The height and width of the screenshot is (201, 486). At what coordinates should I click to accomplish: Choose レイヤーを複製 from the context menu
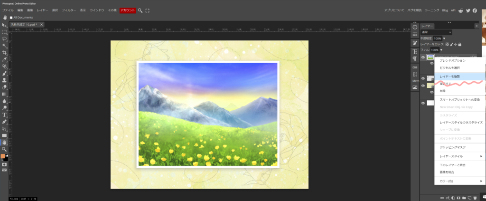tap(450, 76)
